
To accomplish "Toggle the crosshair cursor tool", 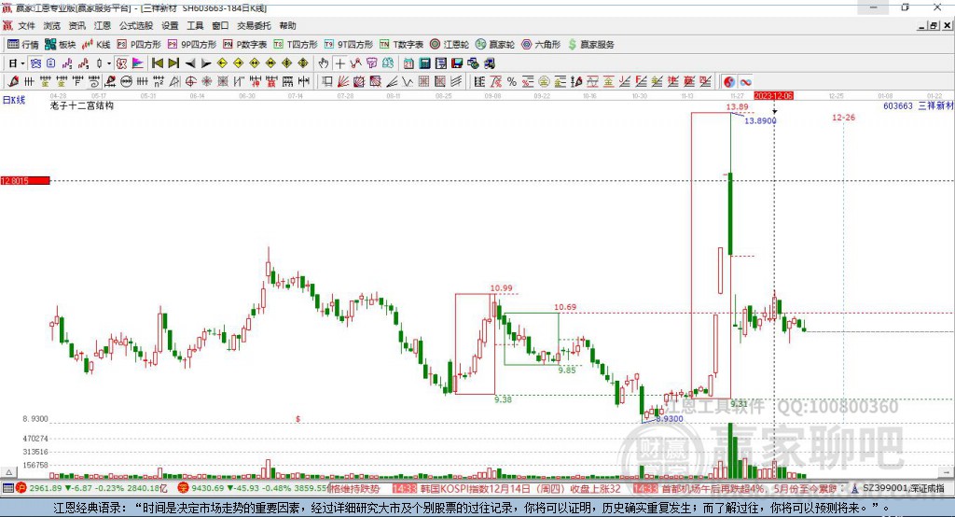I will click(x=339, y=63).
